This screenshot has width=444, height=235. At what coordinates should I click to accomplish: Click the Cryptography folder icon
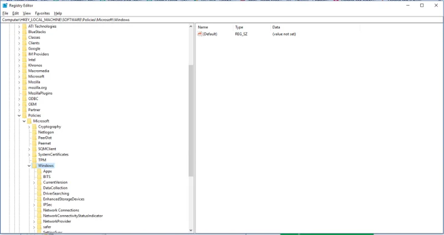[34, 127]
